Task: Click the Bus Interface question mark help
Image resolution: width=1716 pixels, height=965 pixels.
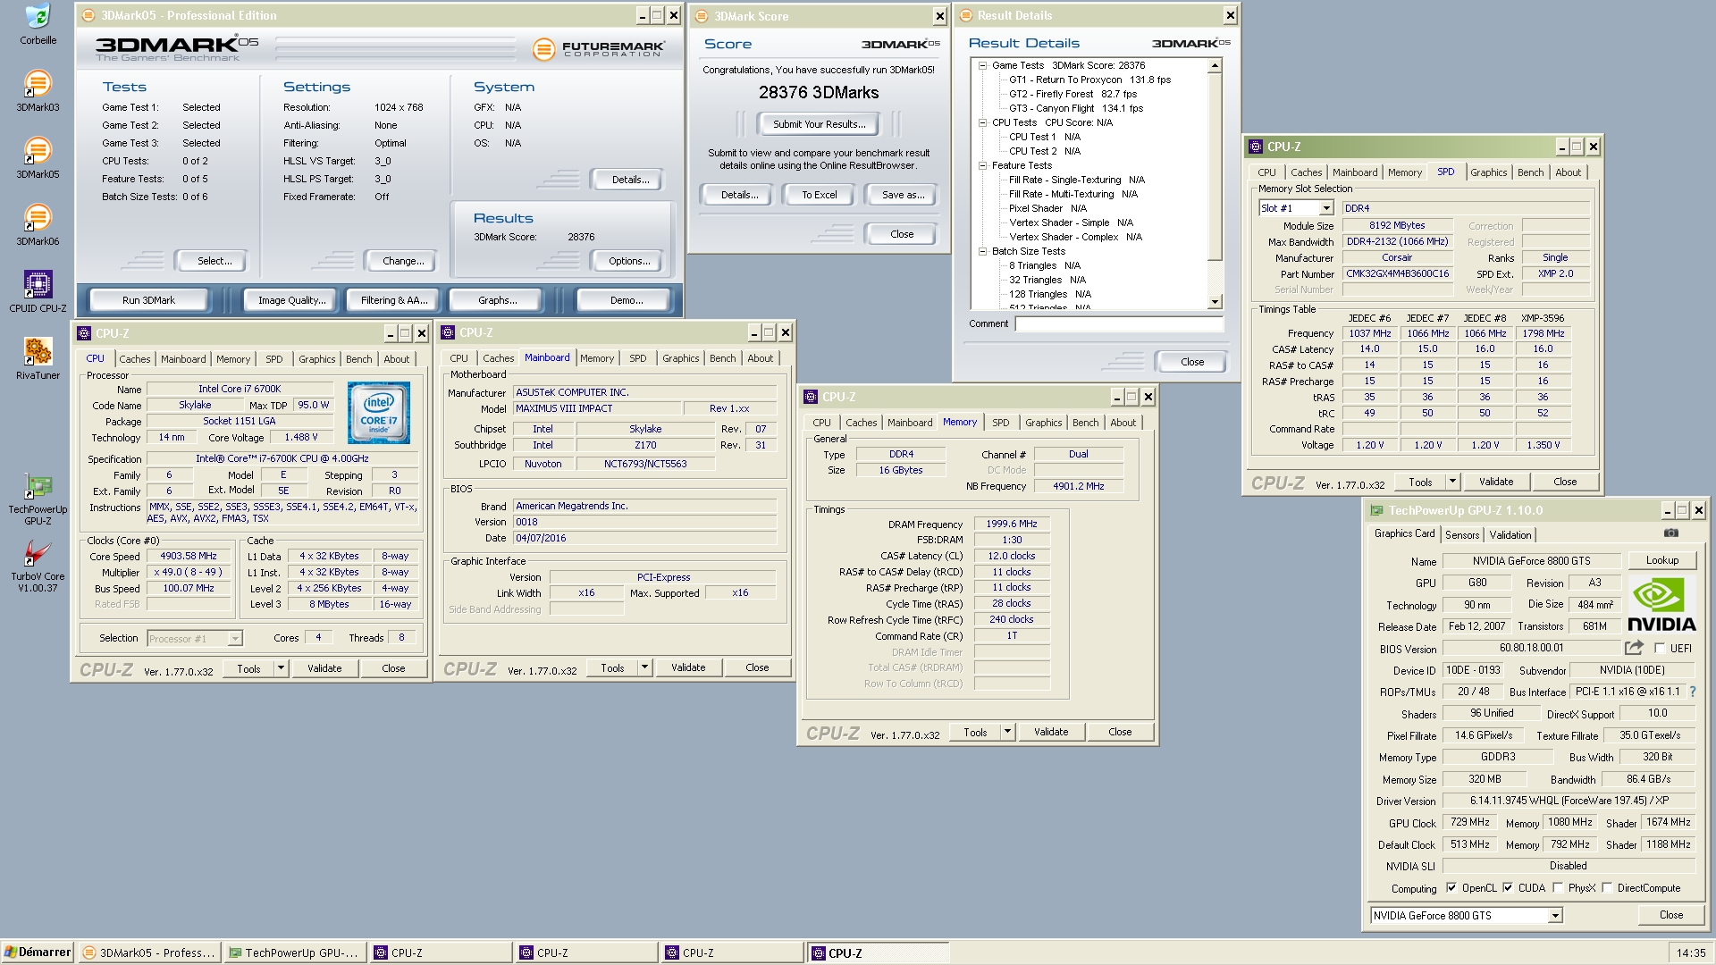Action: pos(1692,692)
